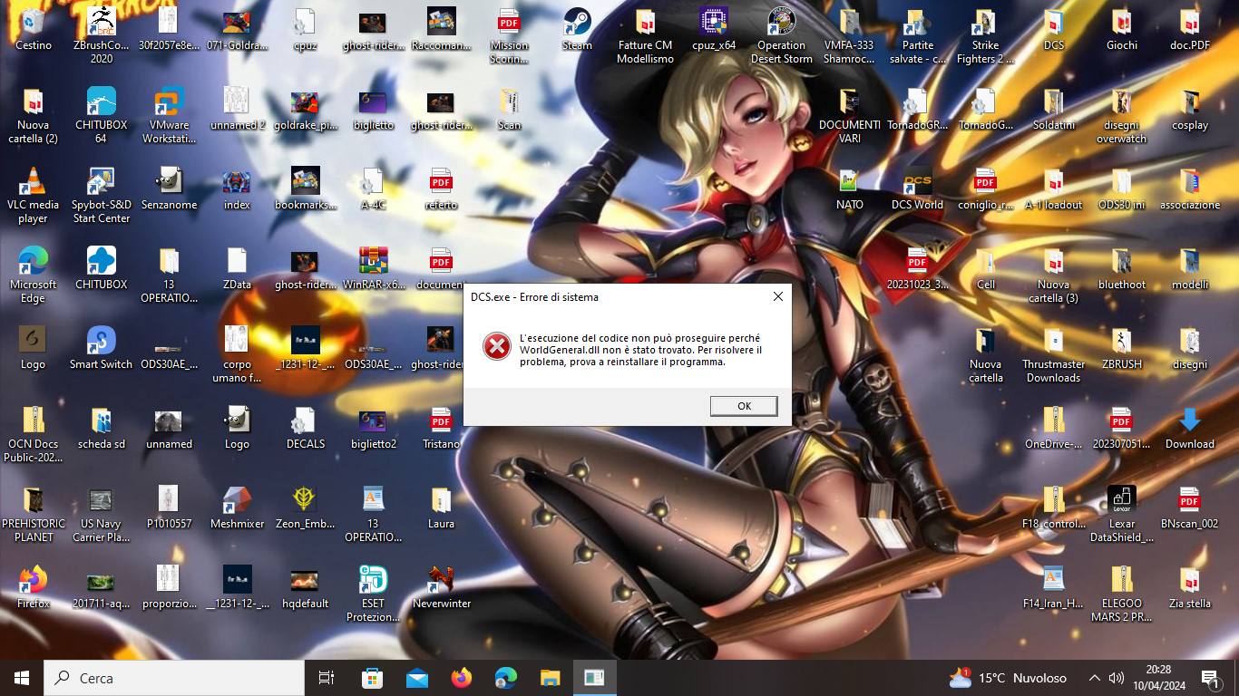1239x696 pixels.
Task: Open Microsoft Store from the taskbar
Action: click(372, 678)
